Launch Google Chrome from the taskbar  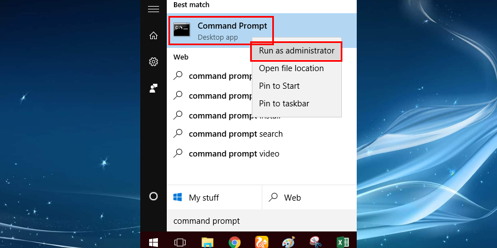click(x=235, y=242)
